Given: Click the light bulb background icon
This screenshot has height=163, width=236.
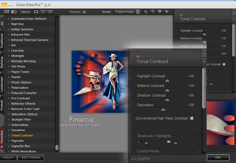Looking at the screenshot, I should (166, 12).
